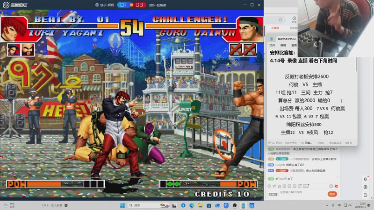
Task: Click the volume icon in system tray
Action: pos(350,205)
